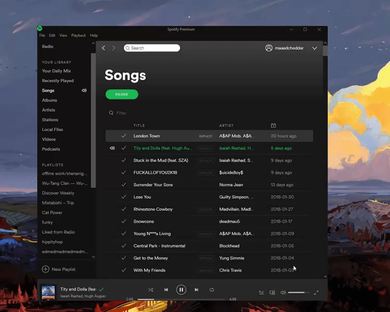The height and width of the screenshot is (312, 390).
Task: Click the speaker icon on Tity and Dolla row
Action: (112, 148)
